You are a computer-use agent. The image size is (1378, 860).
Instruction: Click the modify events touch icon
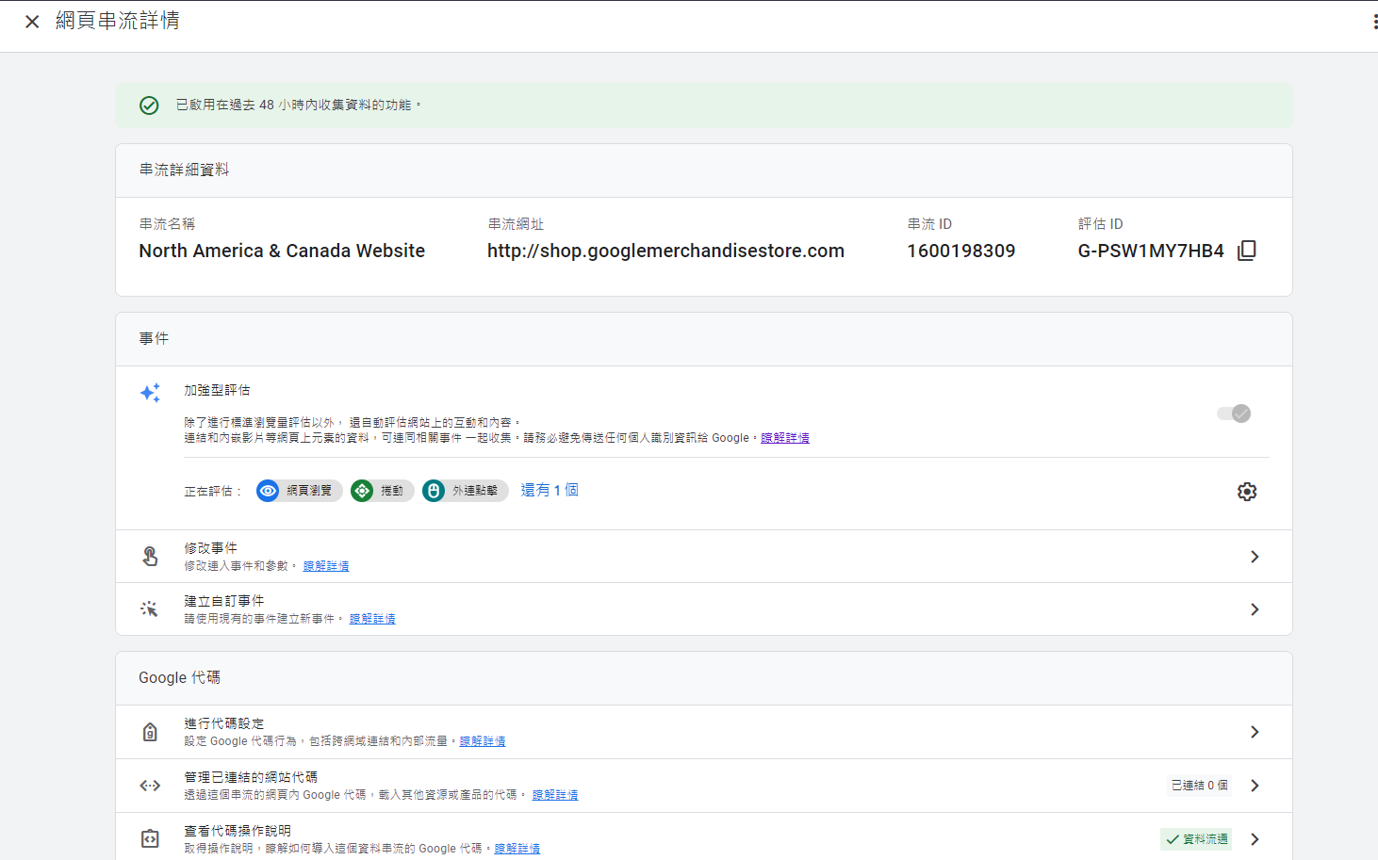tap(150, 557)
